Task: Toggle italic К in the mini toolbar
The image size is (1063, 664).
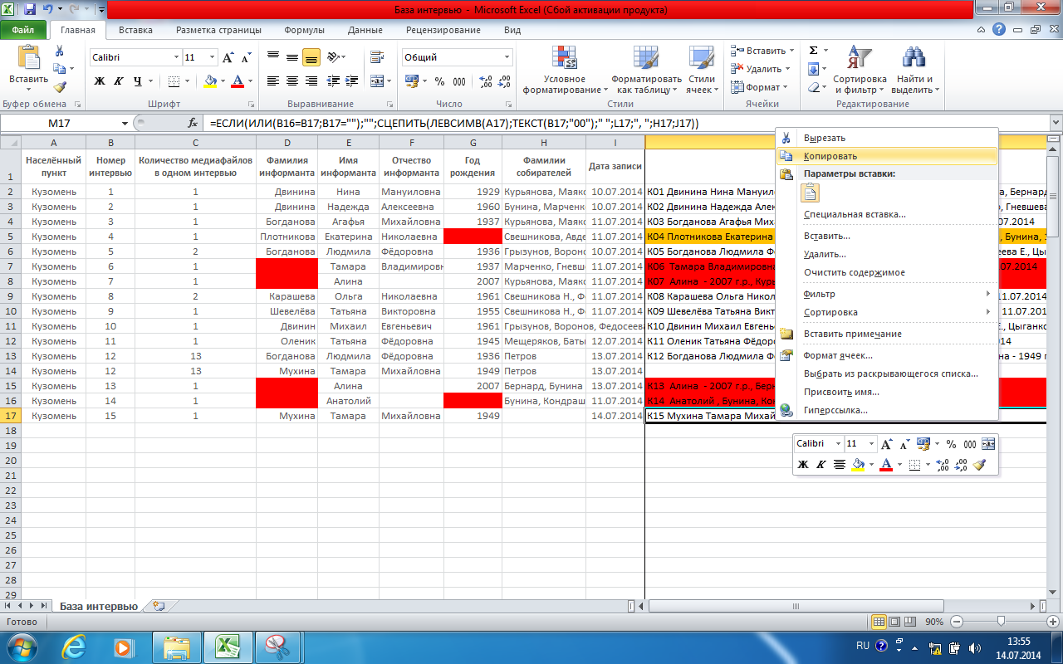Action: tap(821, 465)
